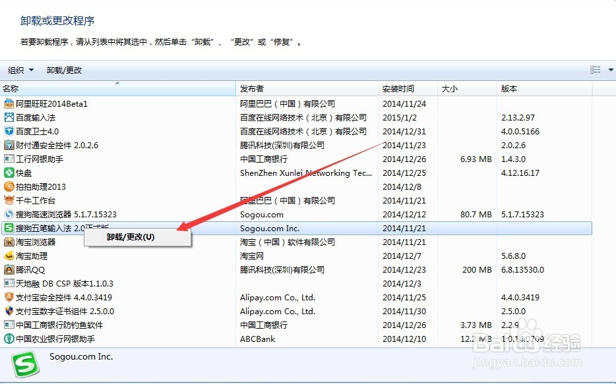
Task: Select the 快盘 program name
Action: [24, 173]
